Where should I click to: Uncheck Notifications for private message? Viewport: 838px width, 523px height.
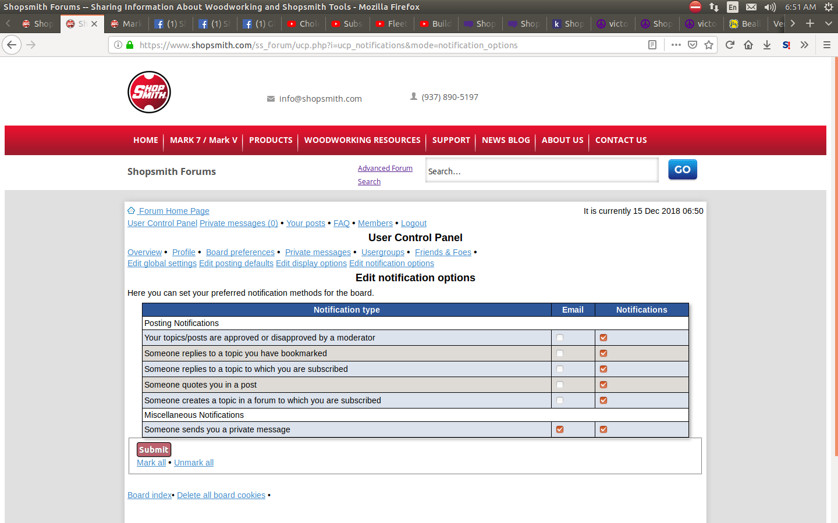603,429
